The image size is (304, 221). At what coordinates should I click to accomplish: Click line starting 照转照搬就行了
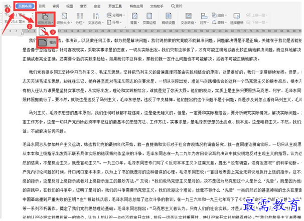(162, 100)
